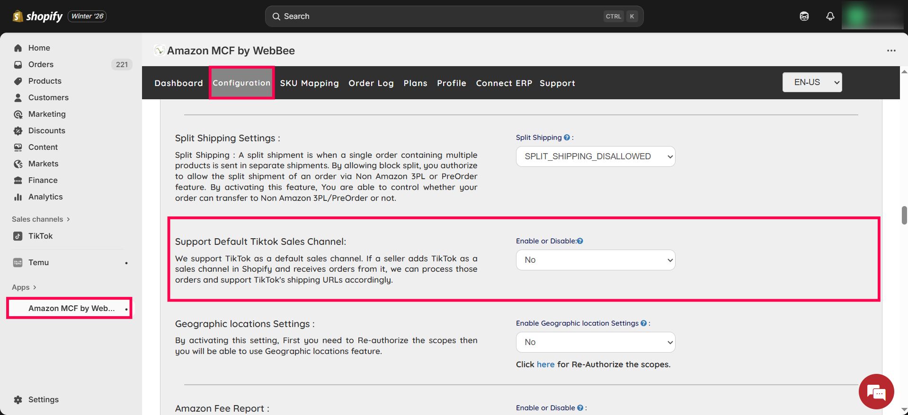Open the Split Shipping dropdown

(x=595, y=156)
